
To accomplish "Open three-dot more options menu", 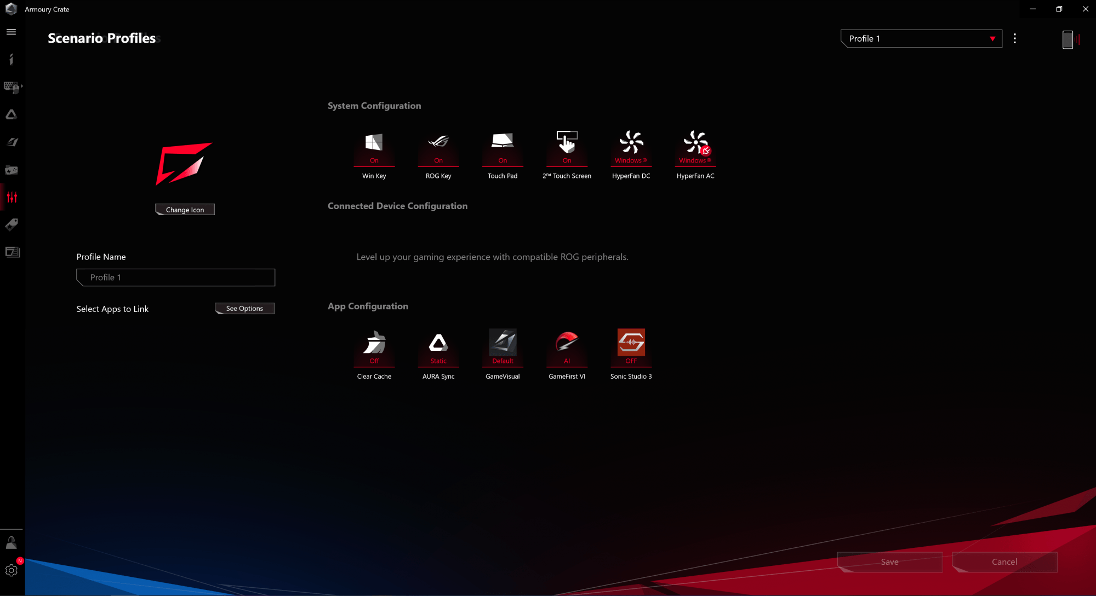I will coord(1015,39).
